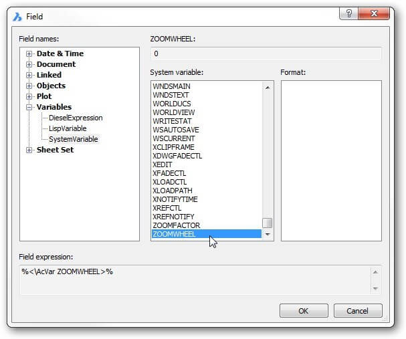Select WORLDVIEW system variable

tap(207, 112)
